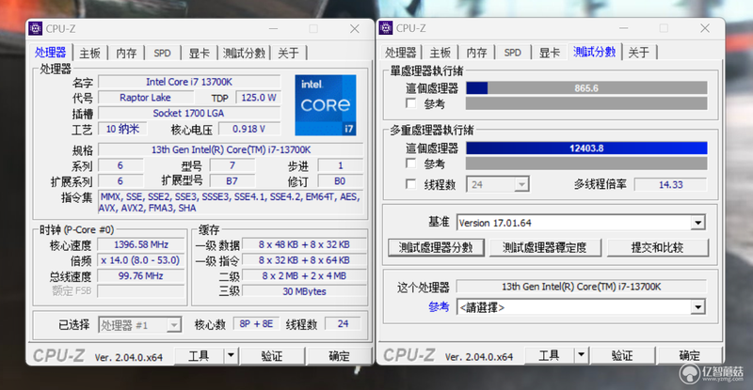The width and height of the screenshot is (753, 390).
Task: Click the 代号 field Raptor Lake
Action: click(146, 98)
